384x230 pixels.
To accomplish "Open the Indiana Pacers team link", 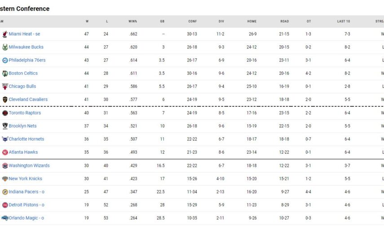I will [x=26, y=192].
